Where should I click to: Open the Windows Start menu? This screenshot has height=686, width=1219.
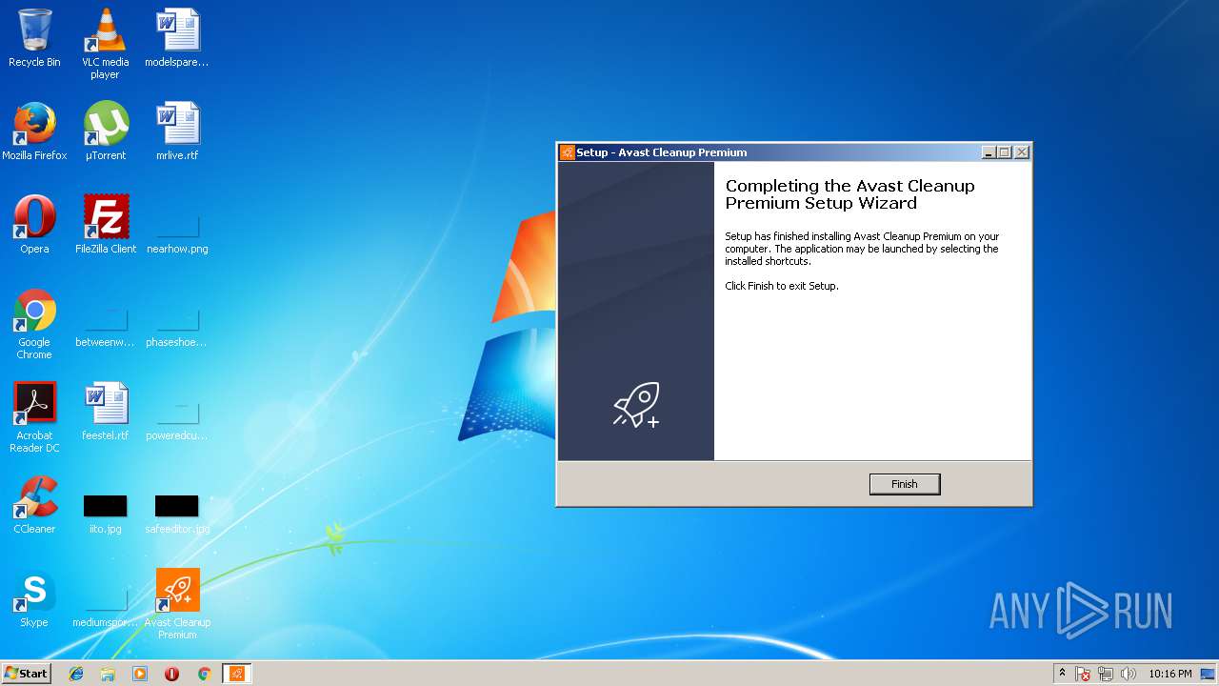click(x=26, y=674)
